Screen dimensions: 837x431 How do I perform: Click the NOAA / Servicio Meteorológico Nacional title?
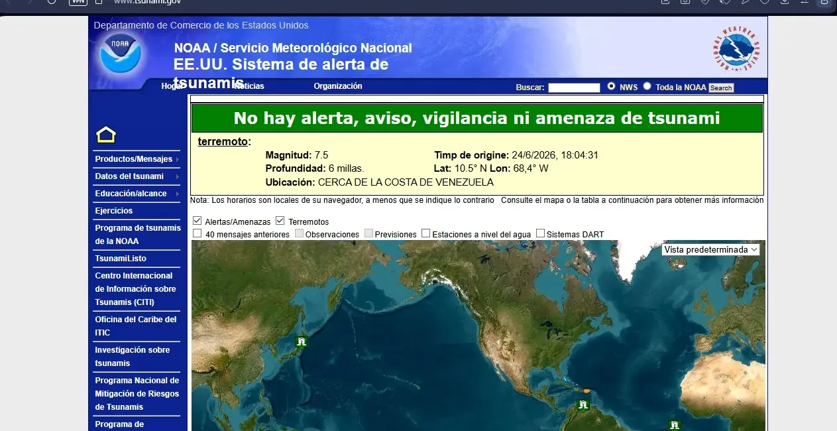[x=293, y=48]
